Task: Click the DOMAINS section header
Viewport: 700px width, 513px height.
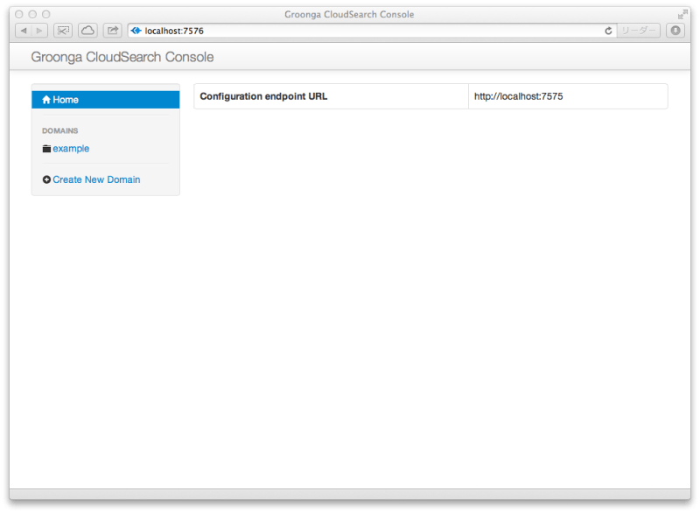Action: [x=61, y=130]
